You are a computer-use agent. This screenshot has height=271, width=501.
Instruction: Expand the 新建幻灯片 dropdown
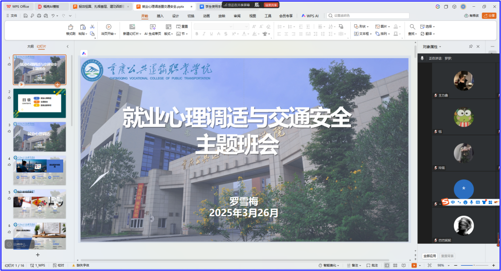(x=139, y=34)
